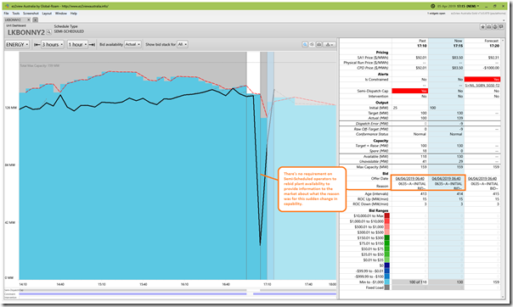The height and width of the screenshot is (307, 513).
Task: Click the chart camera icon beside copy
Action: tap(319, 44)
